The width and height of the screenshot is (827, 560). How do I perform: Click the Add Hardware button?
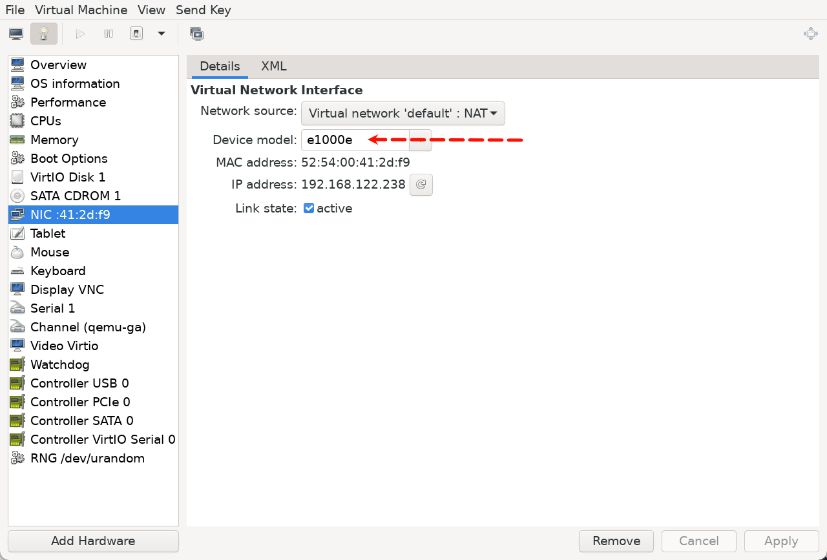93,541
